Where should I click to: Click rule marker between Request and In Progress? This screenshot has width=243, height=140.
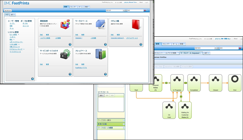click(x=166, y=83)
